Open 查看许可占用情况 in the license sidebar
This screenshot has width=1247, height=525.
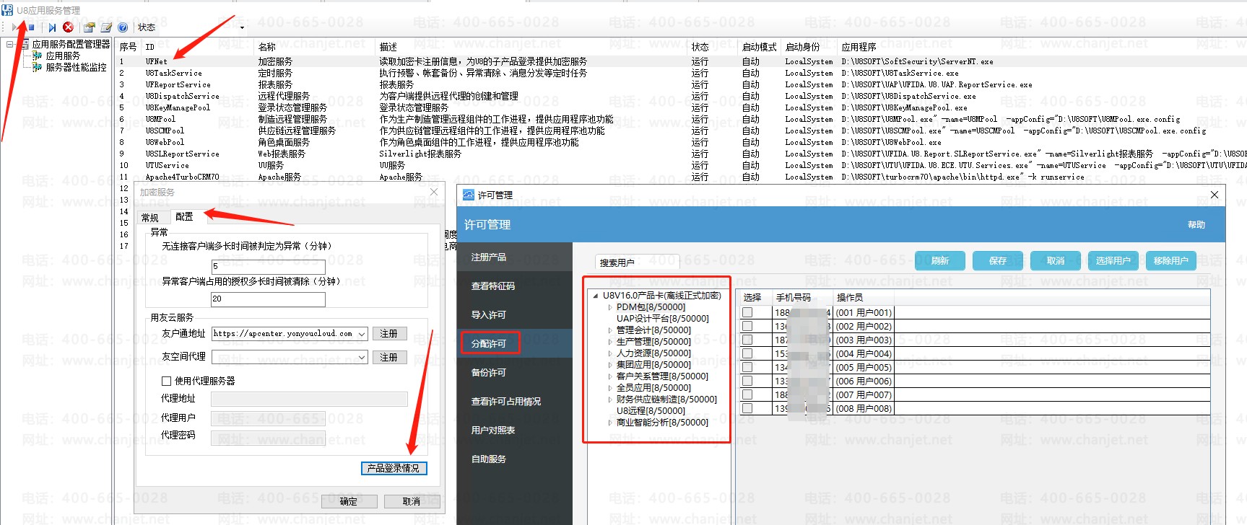pyautogui.click(x=515, y=402)
